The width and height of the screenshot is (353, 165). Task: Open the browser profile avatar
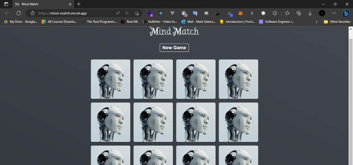point(322,13)
